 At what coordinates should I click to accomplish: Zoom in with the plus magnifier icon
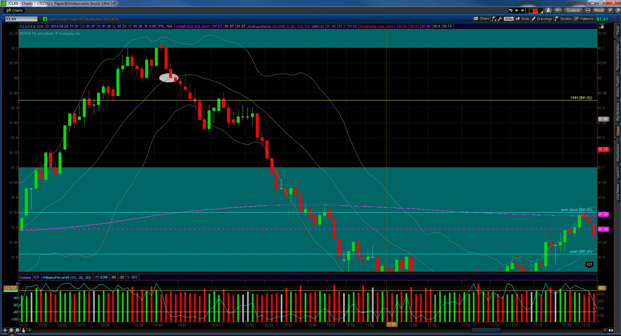11,330
